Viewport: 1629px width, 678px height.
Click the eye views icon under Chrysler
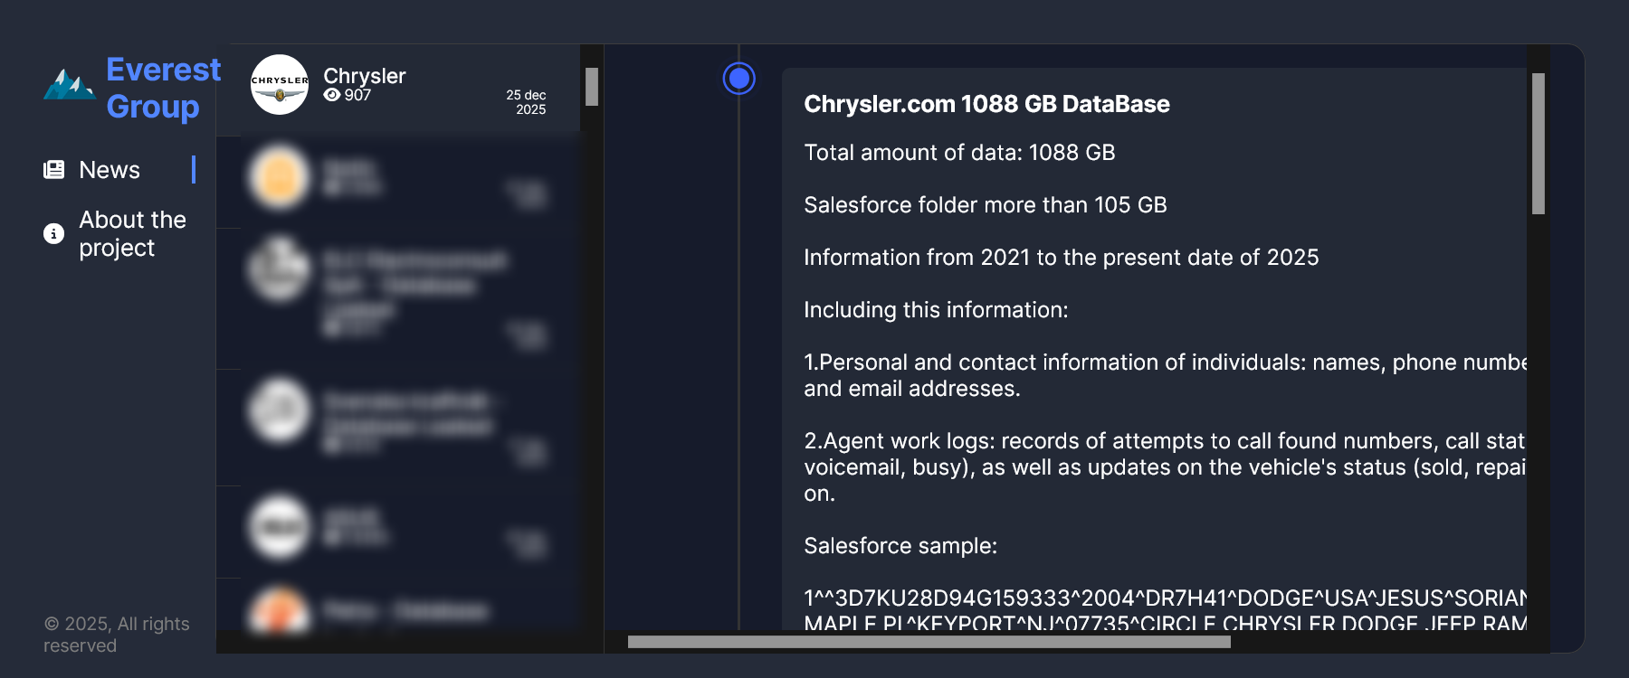(332, 95)
